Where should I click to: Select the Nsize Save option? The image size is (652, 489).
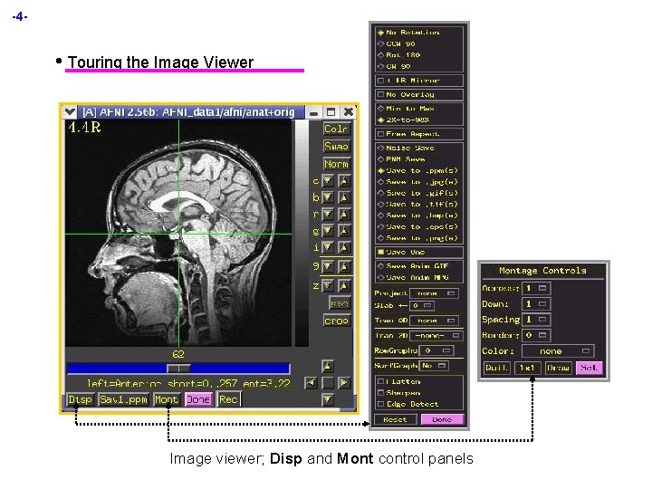click(406, 148)
